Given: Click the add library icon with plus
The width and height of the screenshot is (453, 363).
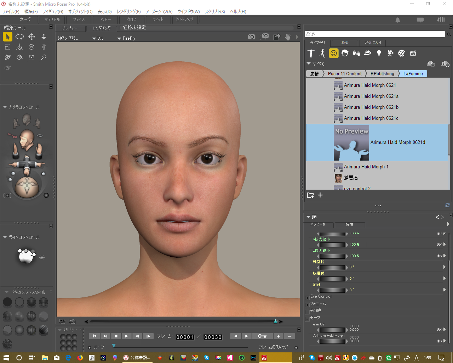Looking at the screenshot, I should [x=431, y=64].
